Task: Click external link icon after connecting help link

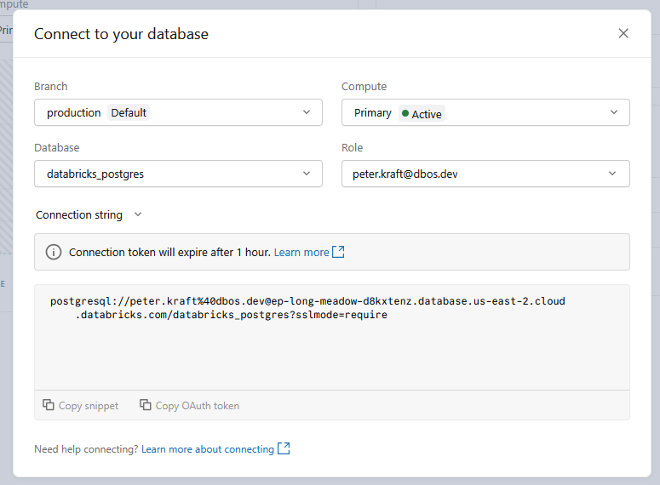Action: click(x=284, y=448)
